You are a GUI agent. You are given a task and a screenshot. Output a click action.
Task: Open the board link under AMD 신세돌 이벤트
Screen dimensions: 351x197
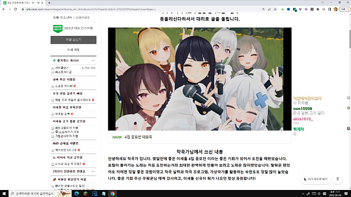pos(66,150)
